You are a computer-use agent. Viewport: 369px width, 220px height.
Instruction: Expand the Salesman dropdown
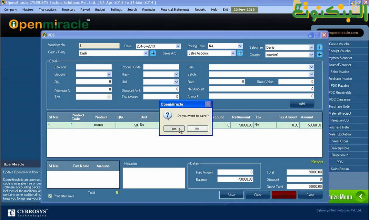click(x=311, y=47)
